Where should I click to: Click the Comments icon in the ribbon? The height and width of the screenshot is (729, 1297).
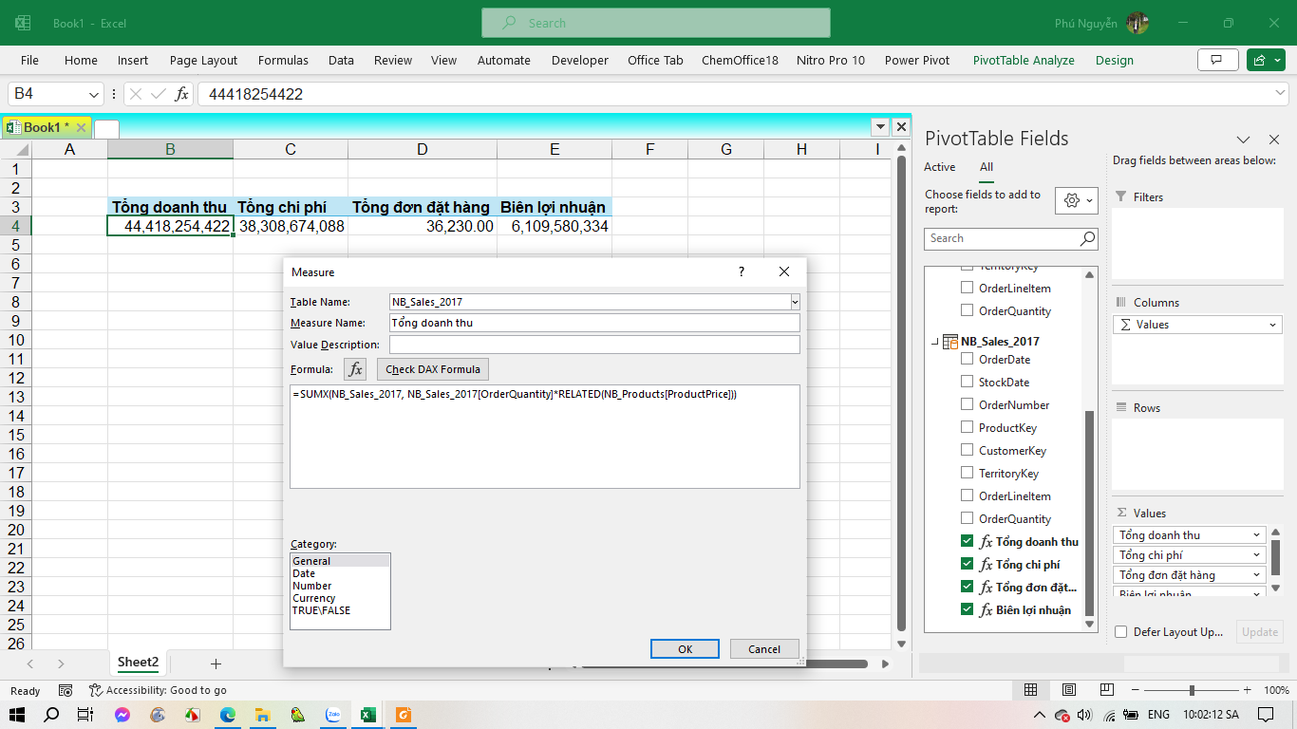pos(1217,60)
